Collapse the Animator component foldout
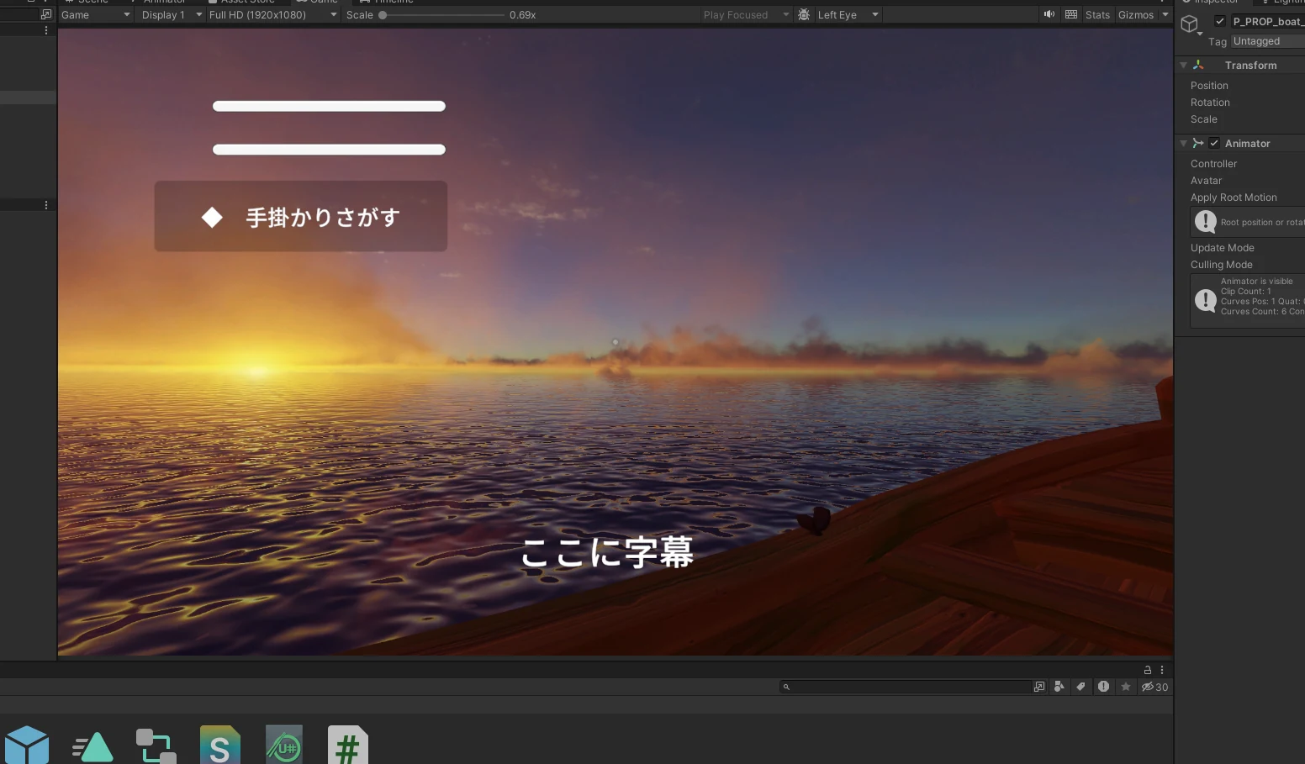 1183,143
